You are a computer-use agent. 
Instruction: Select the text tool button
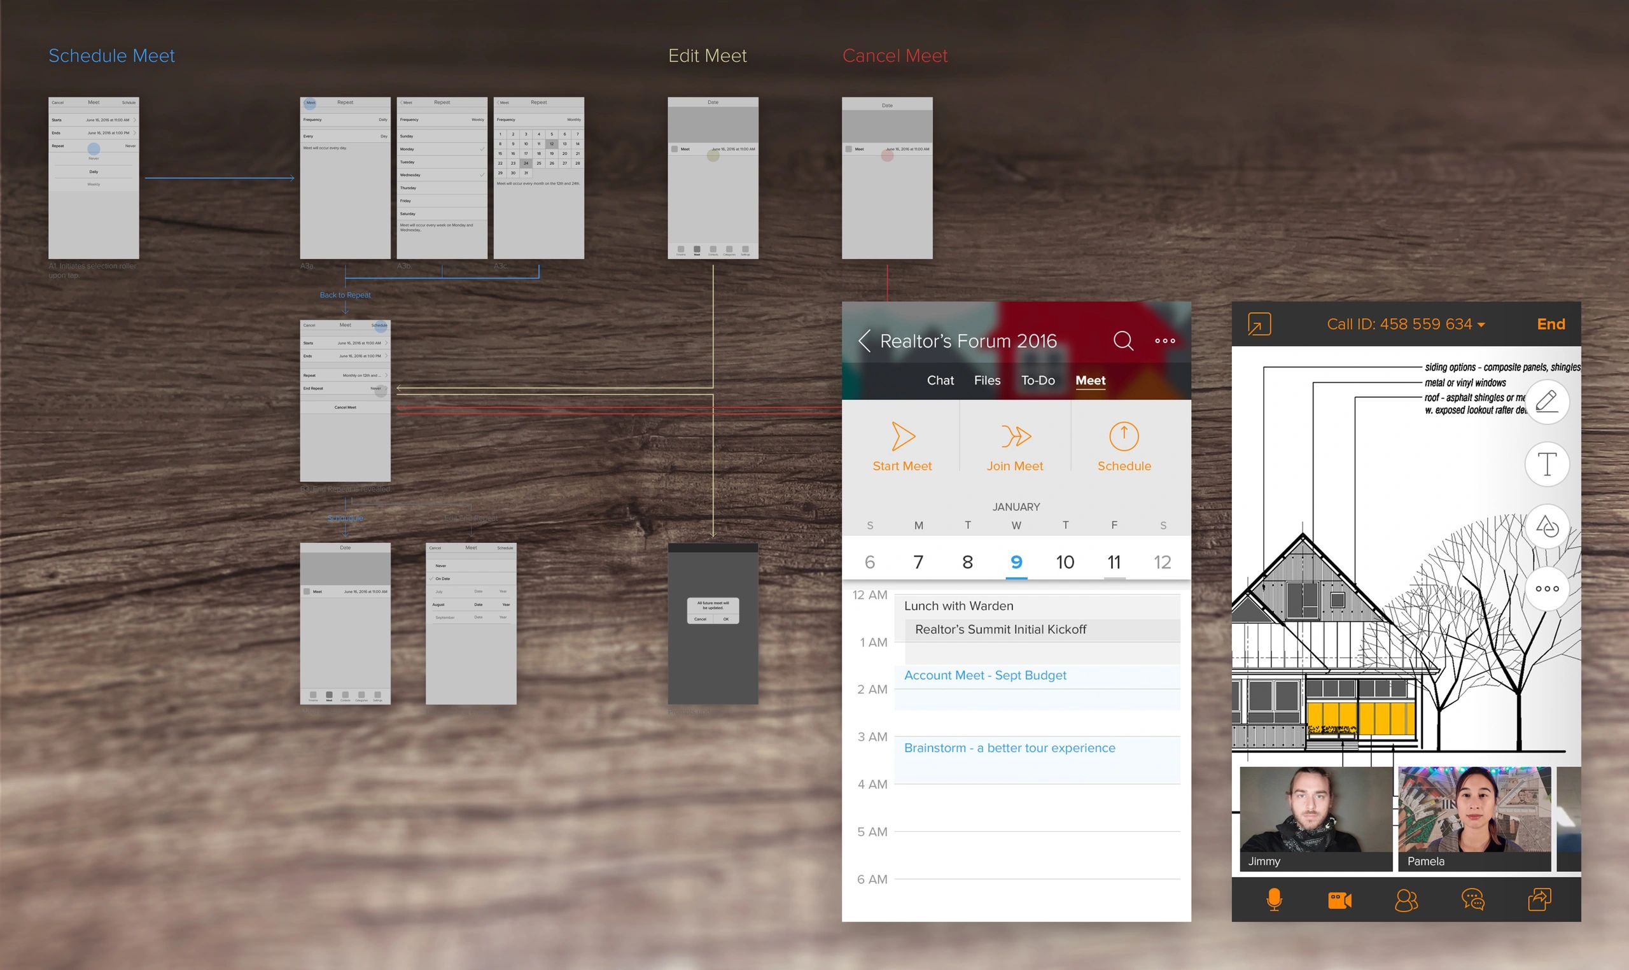[x=1547, y=464]
